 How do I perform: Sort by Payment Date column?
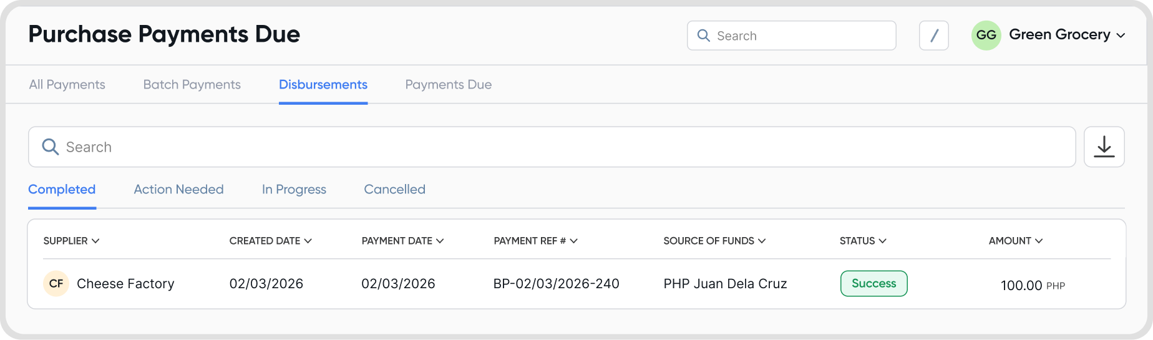pyautogui.click(x=402, y=241)
